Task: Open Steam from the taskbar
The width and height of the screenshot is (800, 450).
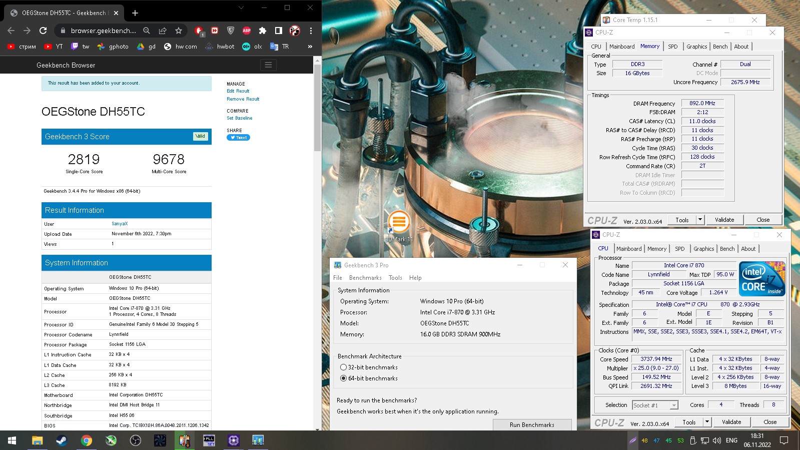Action: [x=62, y=440]
